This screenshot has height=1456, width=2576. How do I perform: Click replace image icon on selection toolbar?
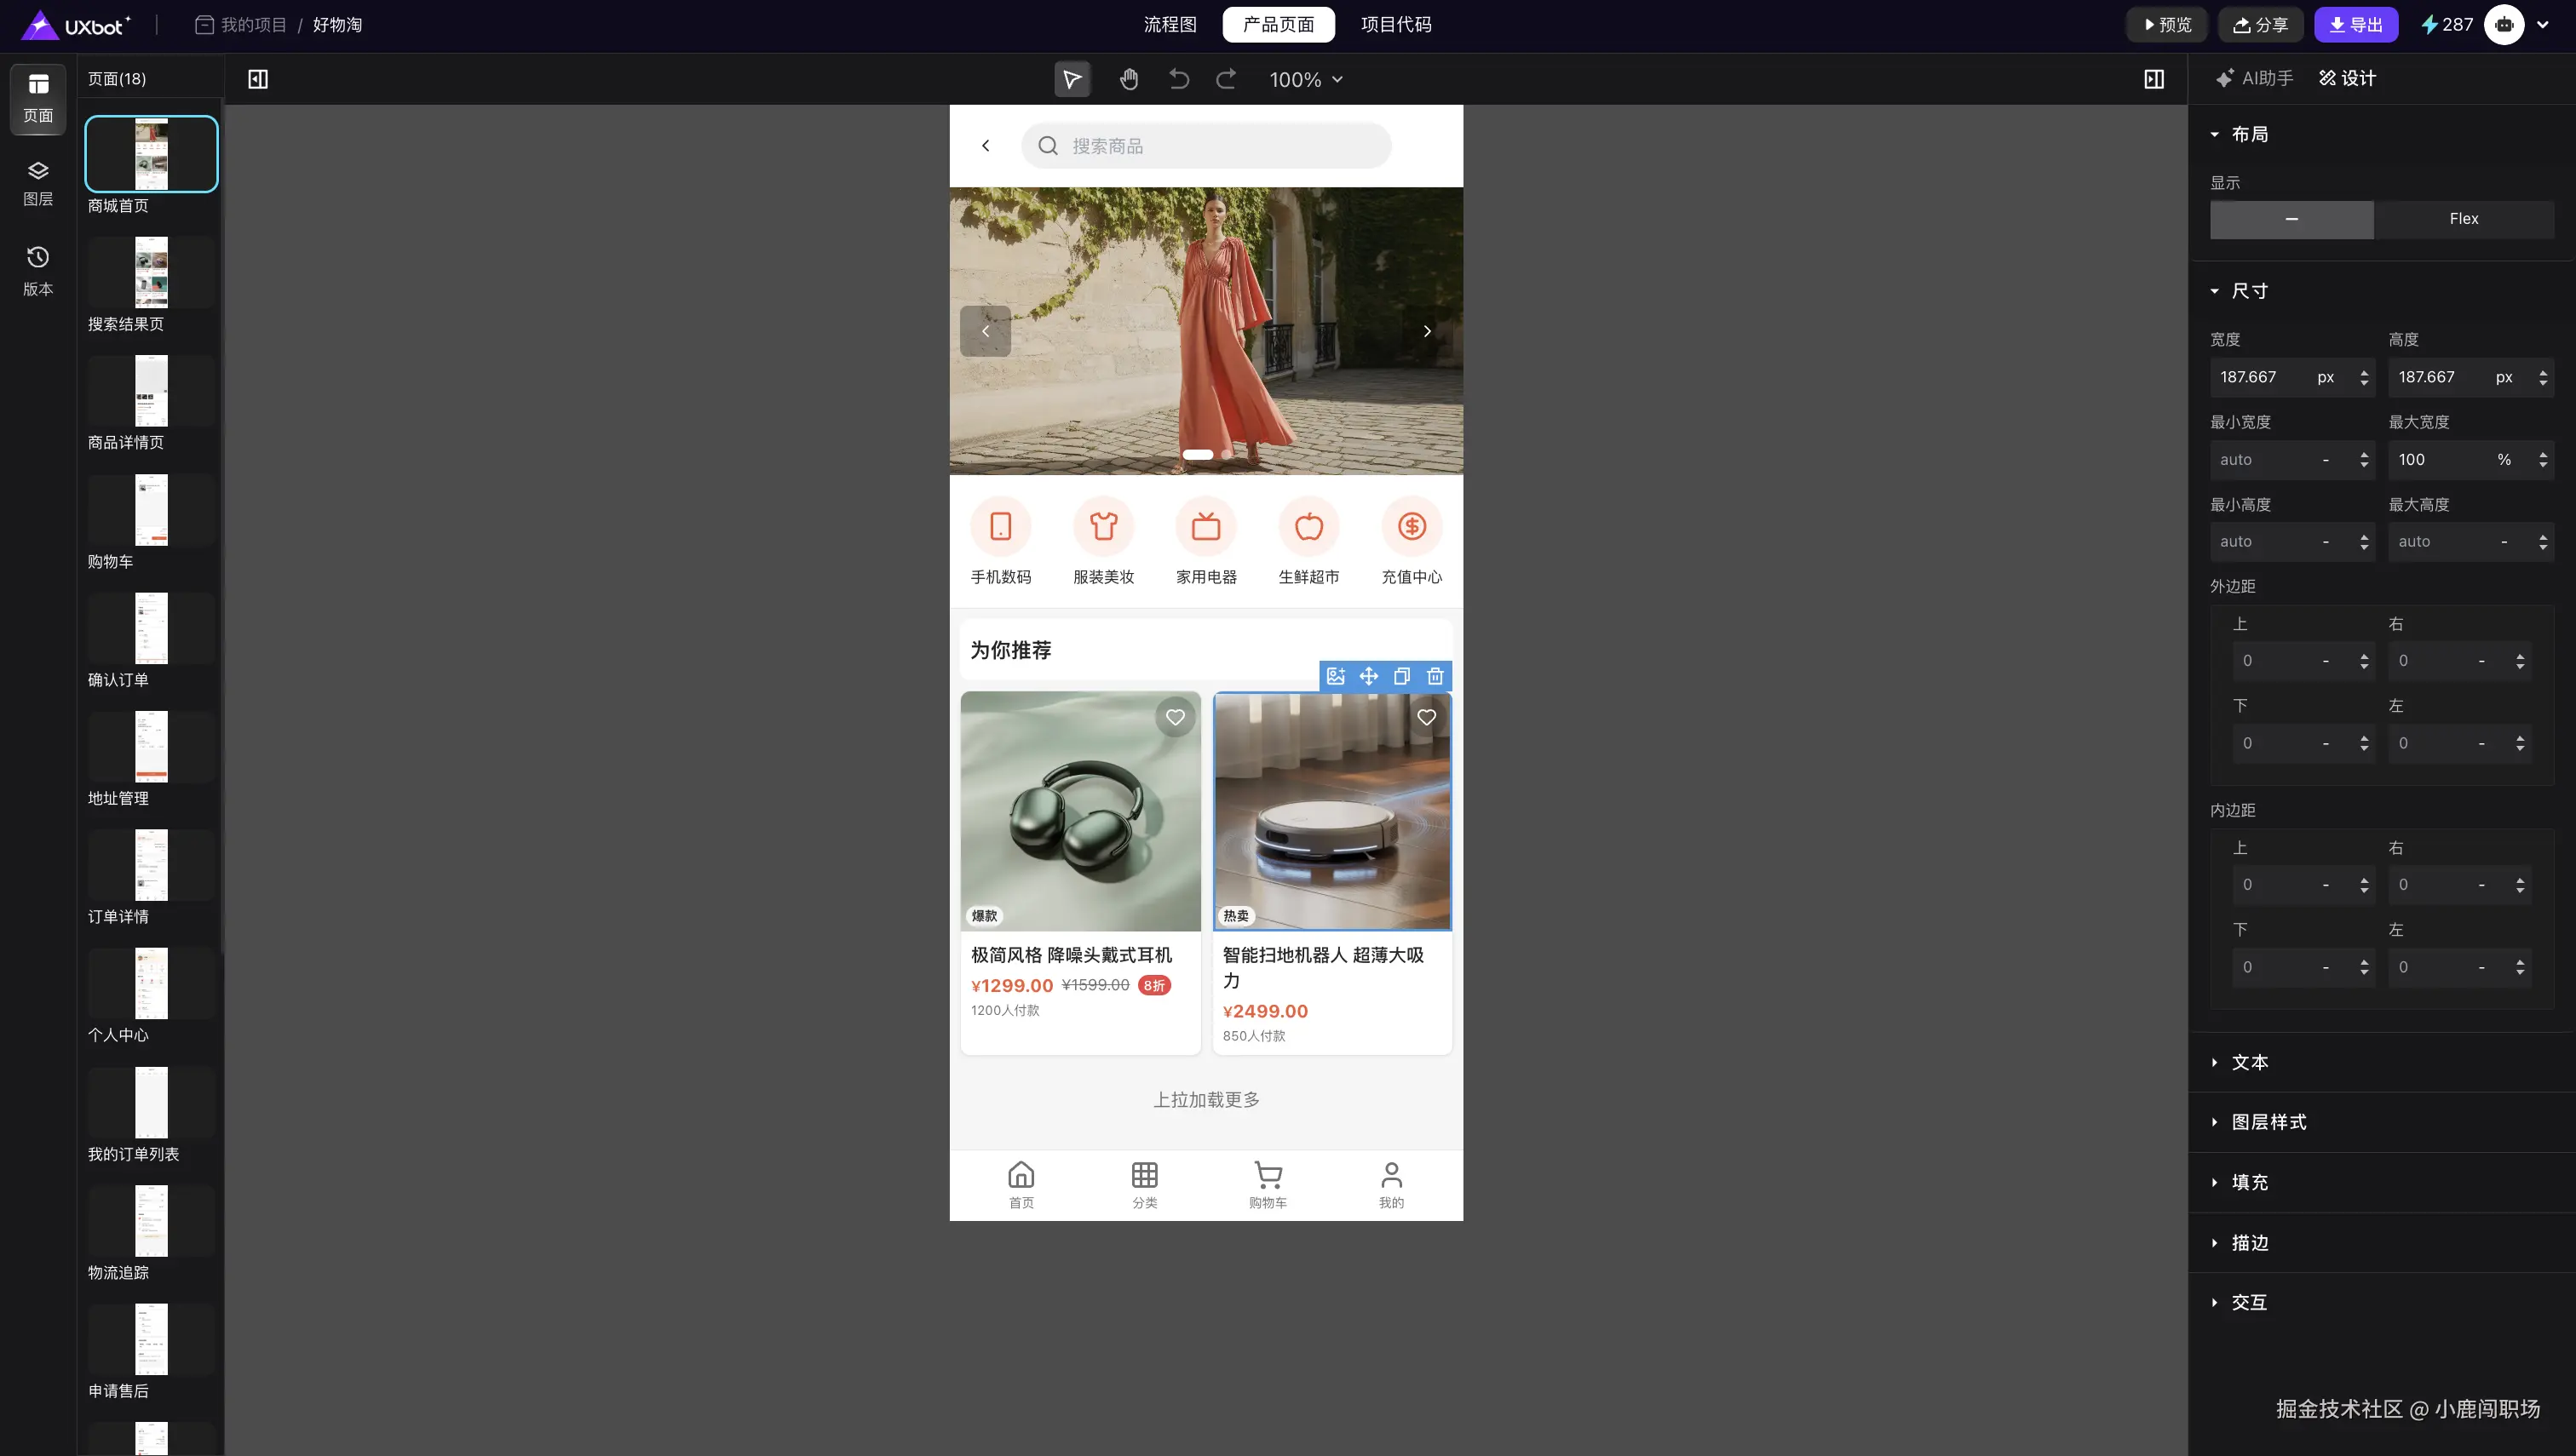click(1336, 676)
